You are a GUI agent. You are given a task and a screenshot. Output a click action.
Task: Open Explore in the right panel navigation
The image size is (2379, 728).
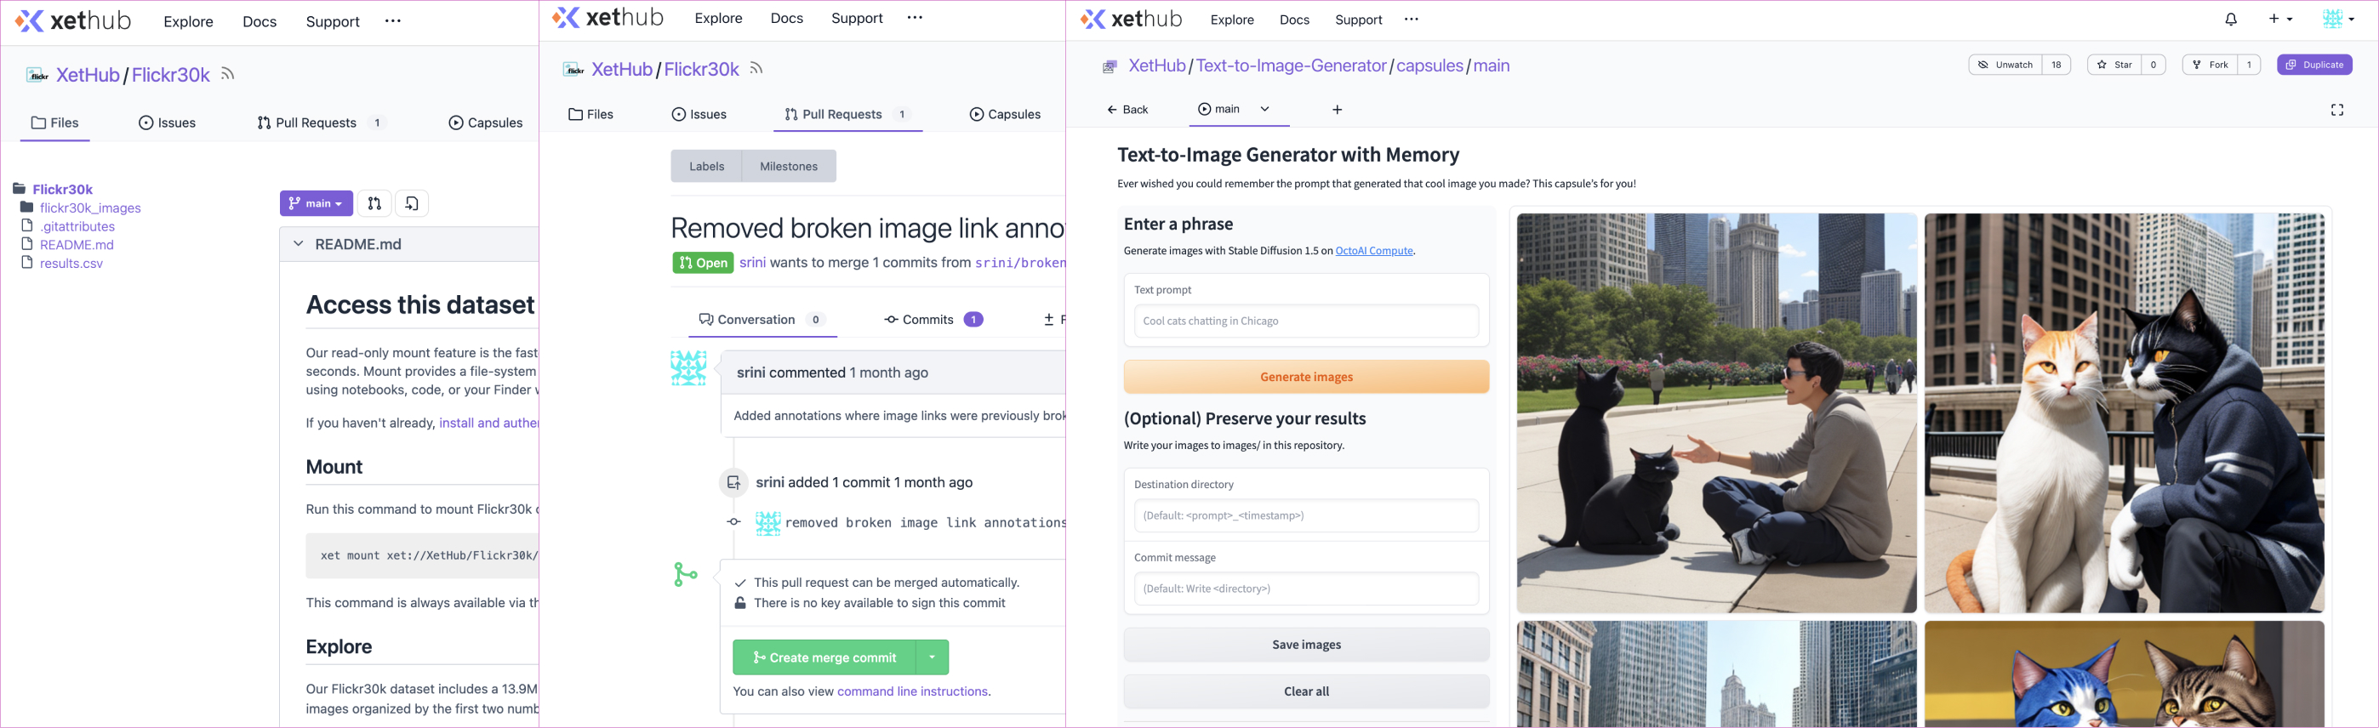point(1232,20)
